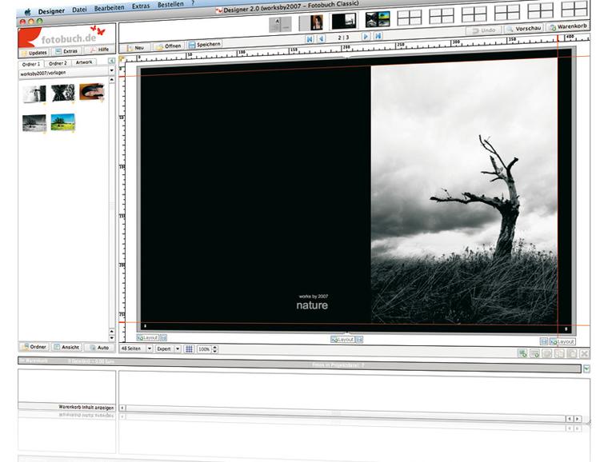Save project with Speichern button

pyautogui.click(x=205, y=45)
